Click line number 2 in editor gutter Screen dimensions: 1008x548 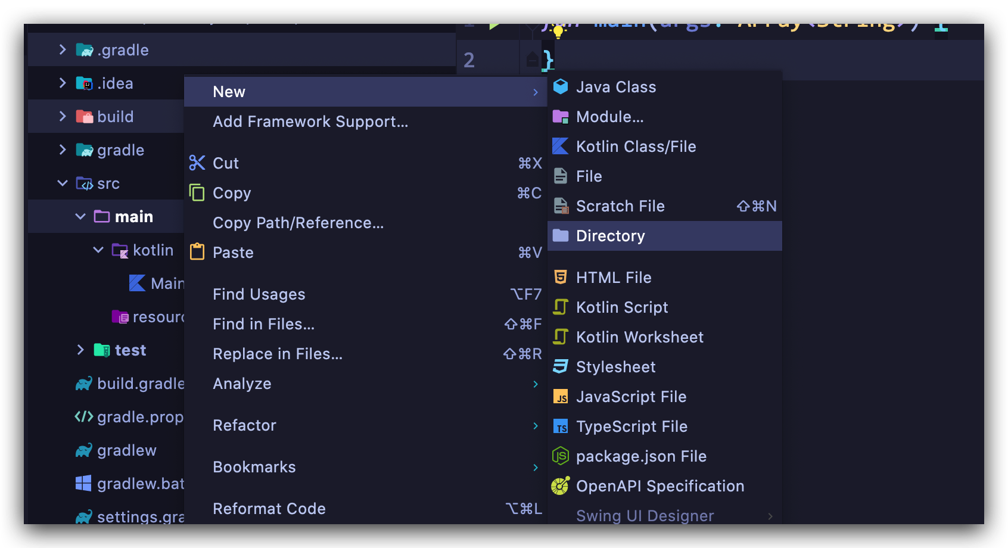click(x=469, y=60)
